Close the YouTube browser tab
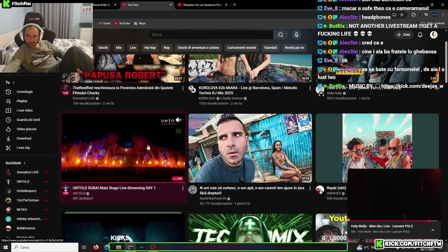448x252 pixels. (171, 5)
